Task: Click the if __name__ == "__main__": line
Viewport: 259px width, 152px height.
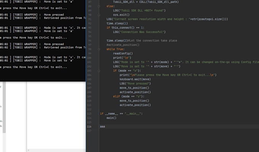Action: [121, 114]
